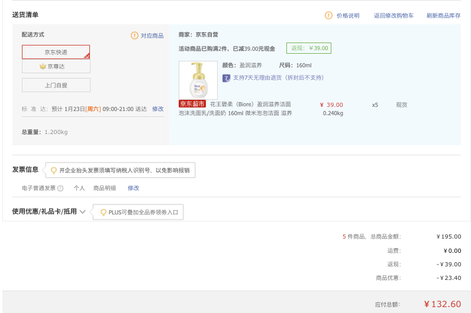Image resolution: width=471 pixels, height=313 pixels.
Task: Click discount amount -¥23.40
Action: 449,278
